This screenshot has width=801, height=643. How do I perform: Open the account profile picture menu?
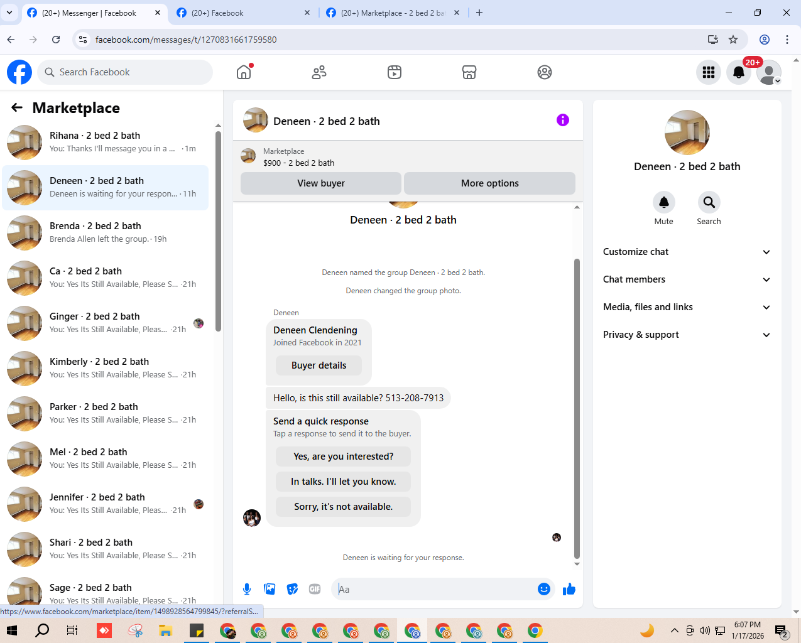click(x=769, y=72)
